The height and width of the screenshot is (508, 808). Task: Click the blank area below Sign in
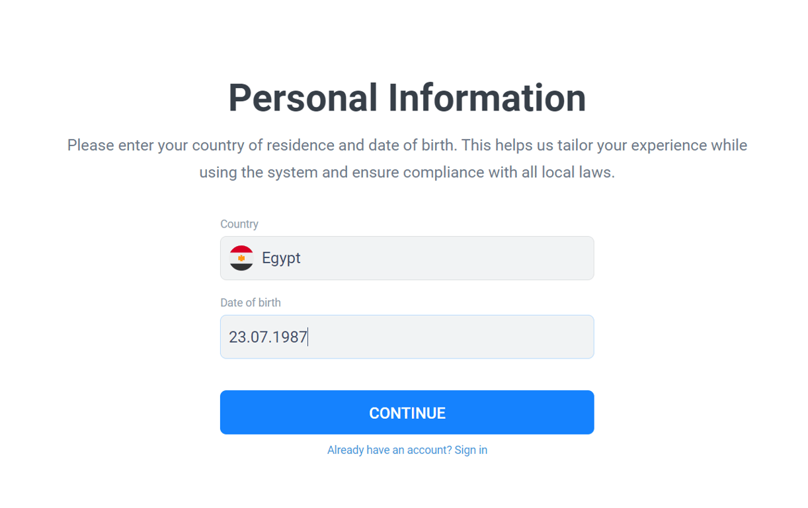click(x=407, y=483)
